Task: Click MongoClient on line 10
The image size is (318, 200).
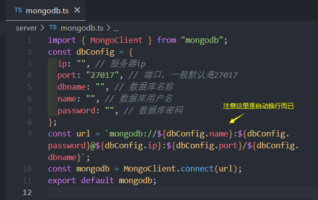Action: coord(150,169)
